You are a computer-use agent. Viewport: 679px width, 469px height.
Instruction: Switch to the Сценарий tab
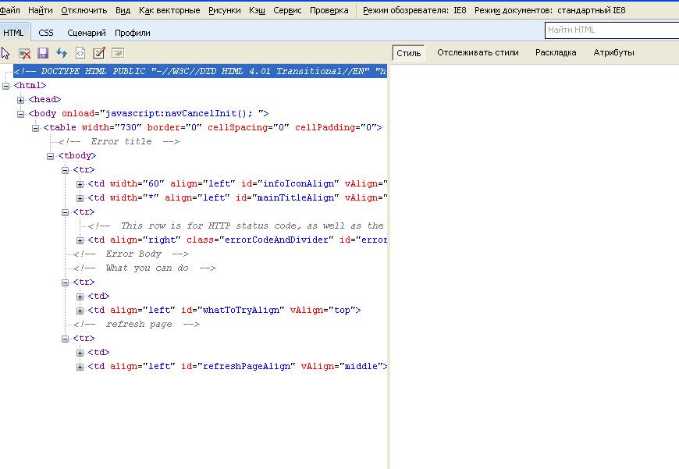point(87,33)
